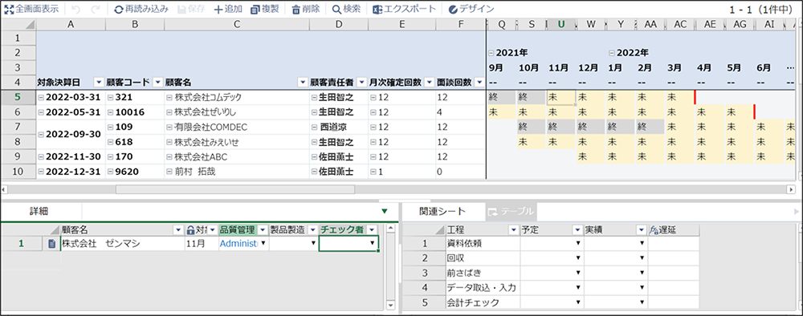Click the 保存 save button
Screen dimensions: 803x316
click(192, 9)
